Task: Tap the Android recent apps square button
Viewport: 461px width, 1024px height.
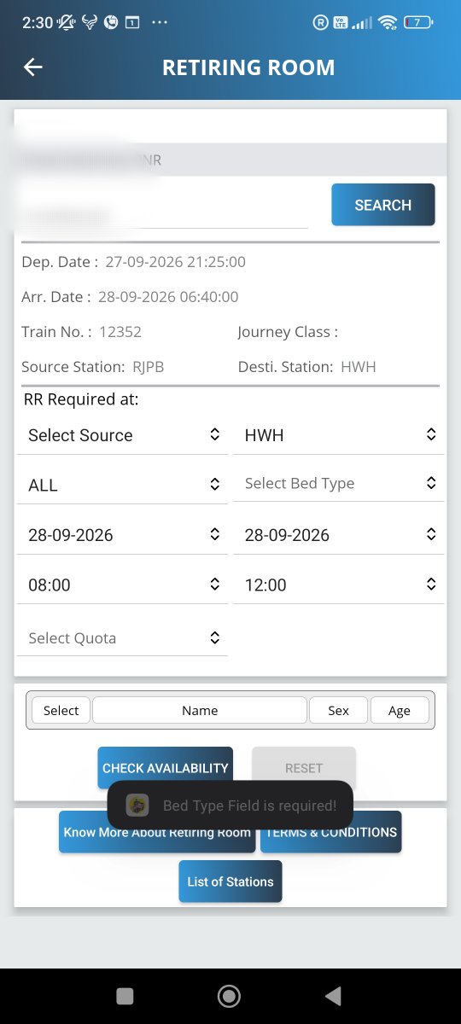Action: [x=125, y=996]
